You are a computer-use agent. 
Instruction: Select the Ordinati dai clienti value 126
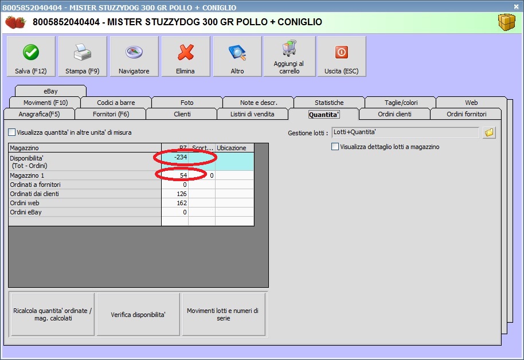(x=175, y=194)
